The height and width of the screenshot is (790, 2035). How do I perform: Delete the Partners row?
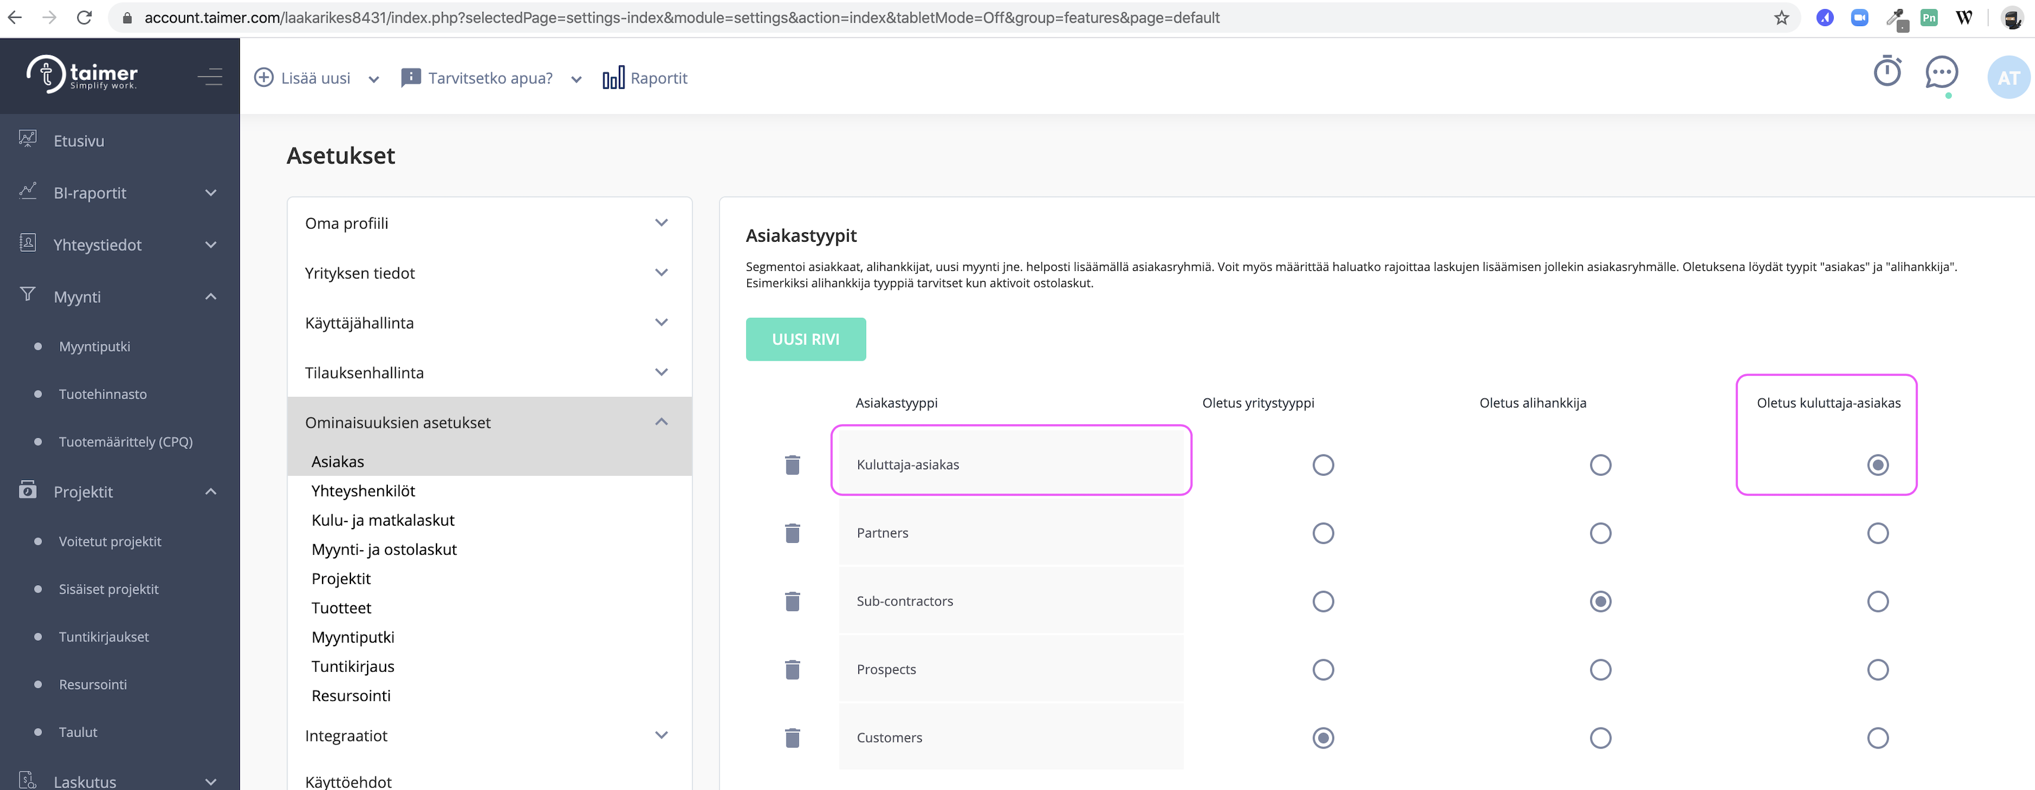pyautogui.click(x=792, y=532)
